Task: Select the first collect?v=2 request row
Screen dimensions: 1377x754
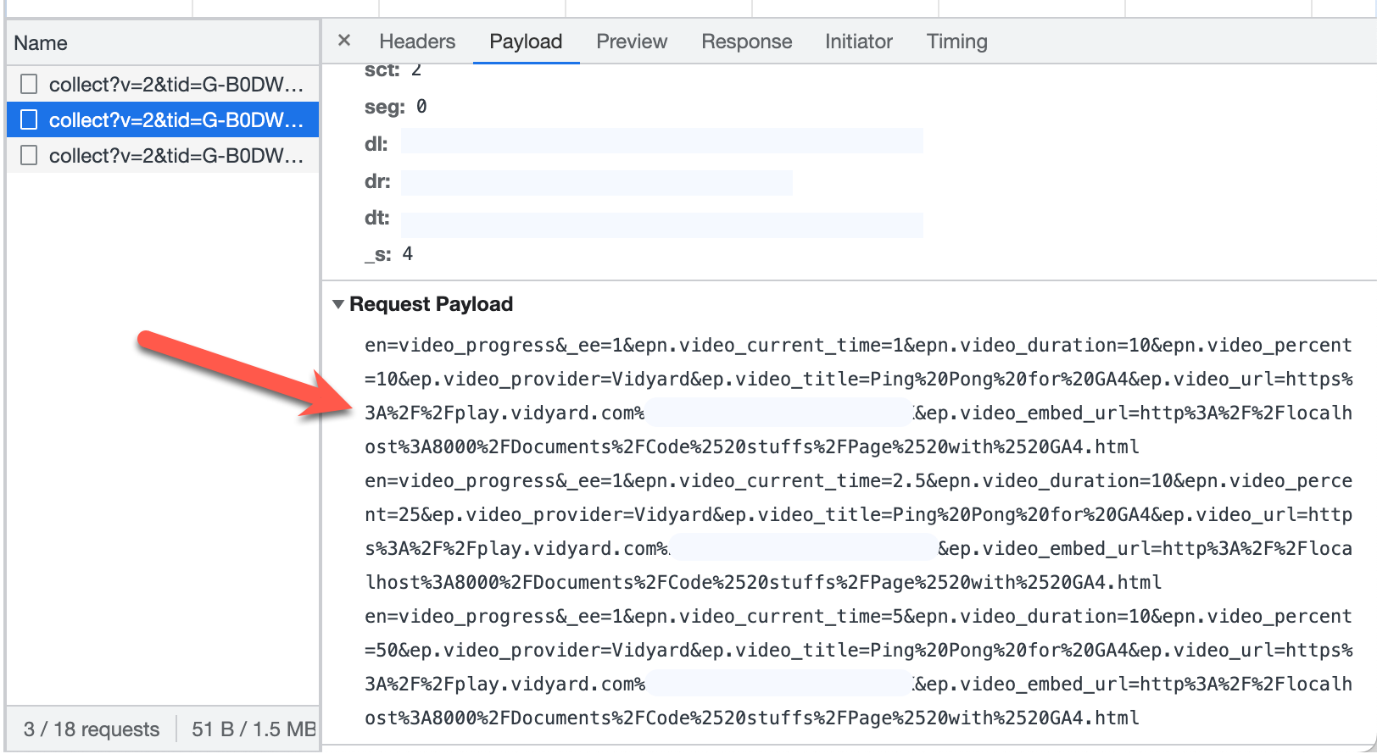Action: click(x=163, y=84)
